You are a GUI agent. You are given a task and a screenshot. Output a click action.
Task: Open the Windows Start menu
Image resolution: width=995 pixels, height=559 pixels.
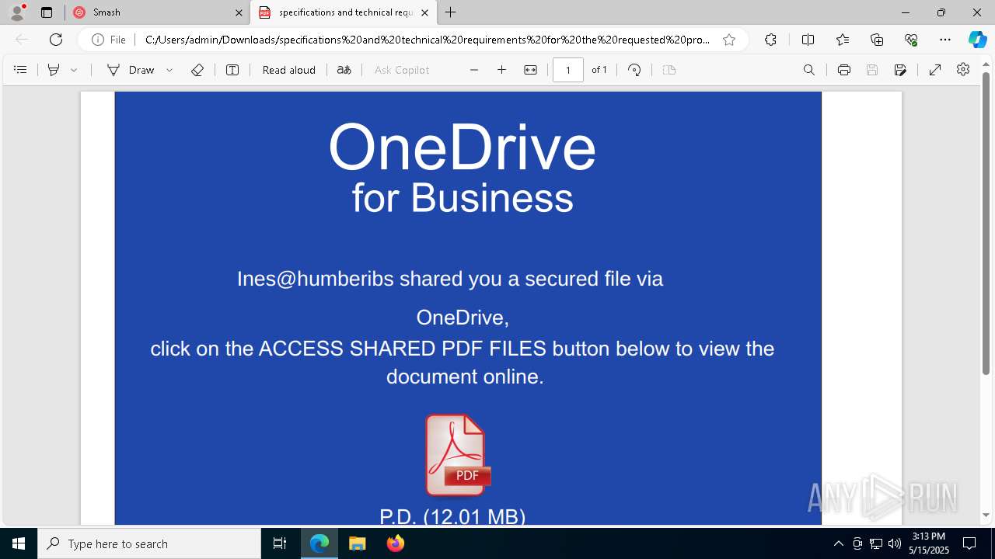19,543
